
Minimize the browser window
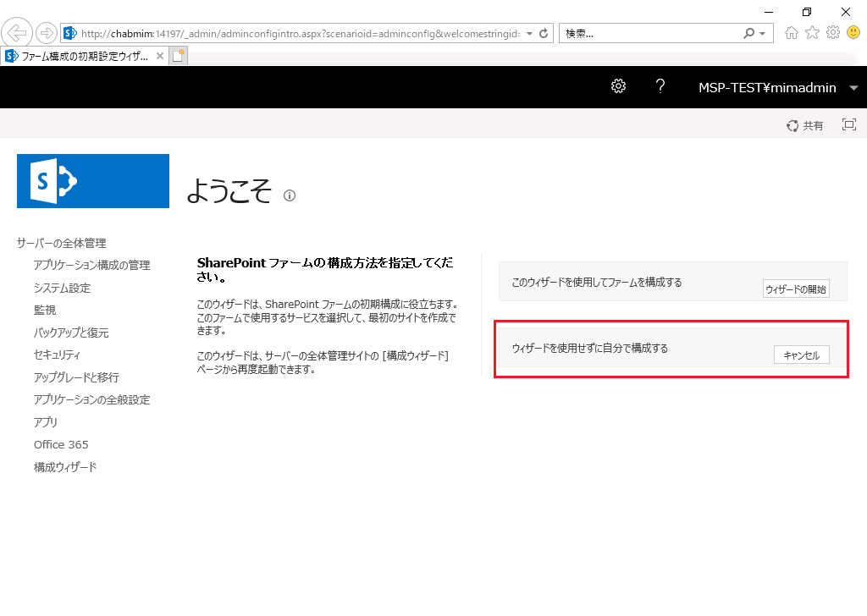769,12
